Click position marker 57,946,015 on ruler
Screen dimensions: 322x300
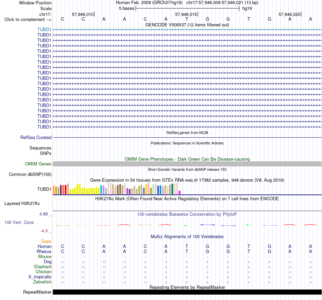(186, 14)
